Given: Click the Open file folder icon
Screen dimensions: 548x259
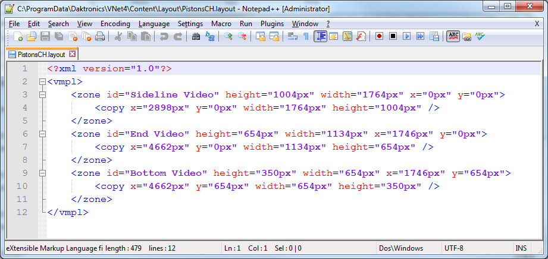Looking at the screenshot, I should [32, 37].
